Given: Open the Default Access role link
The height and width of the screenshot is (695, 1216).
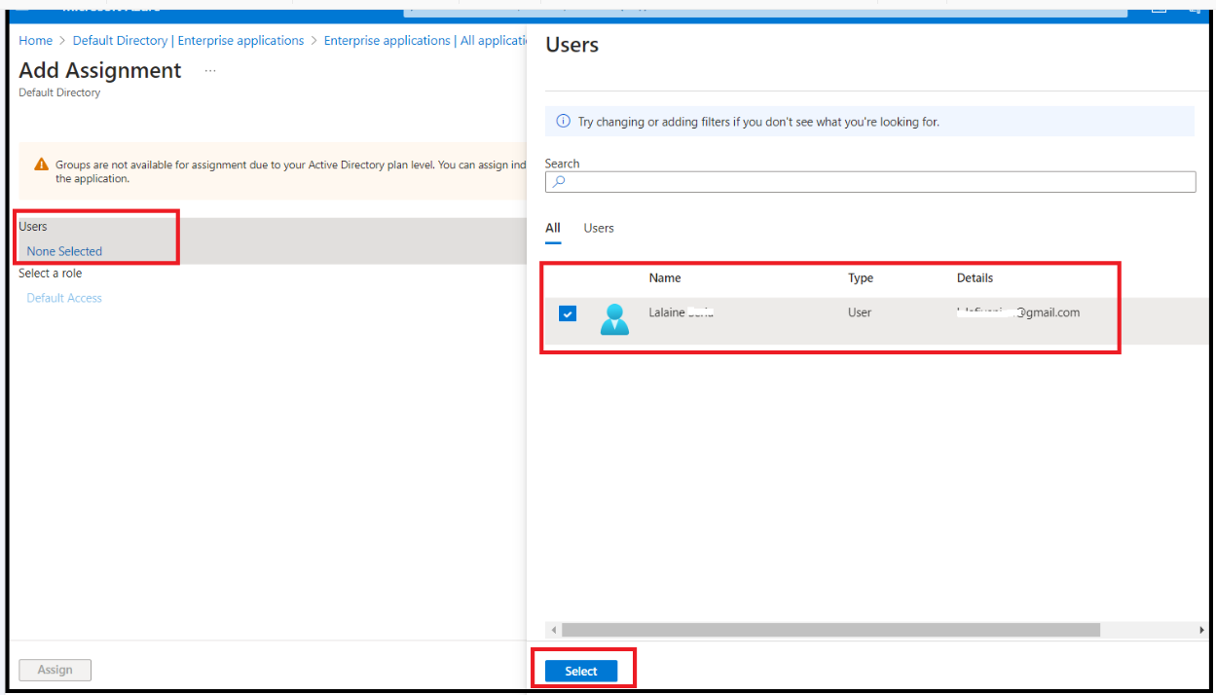Looking at the screenshot, I should pyautogui.click(x=64, y=298).
